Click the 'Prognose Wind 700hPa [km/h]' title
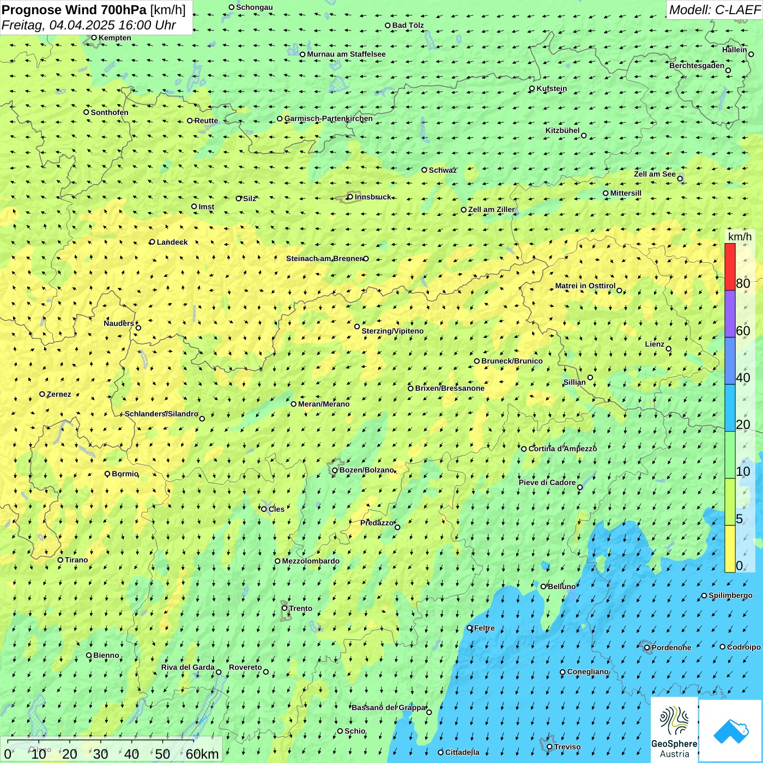The height and width of the screenshot is (763, 763). point(94,10)
